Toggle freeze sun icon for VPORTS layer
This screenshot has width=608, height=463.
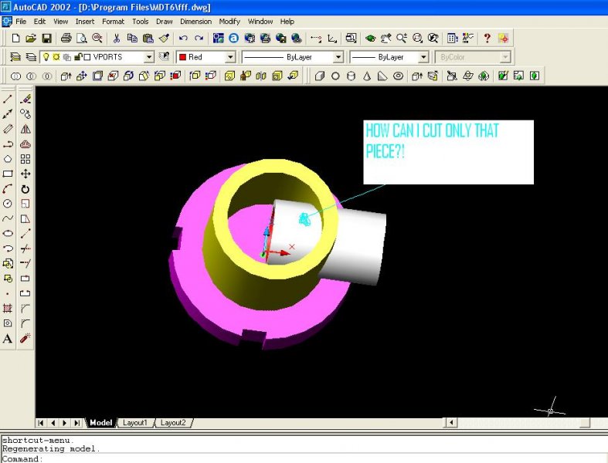[56, 57]
